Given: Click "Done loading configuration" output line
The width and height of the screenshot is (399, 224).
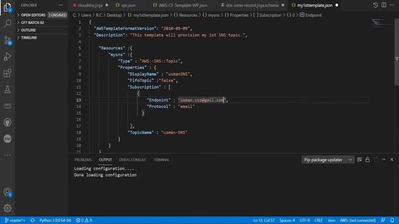Looking at the screenshot, I should [105, 175].
